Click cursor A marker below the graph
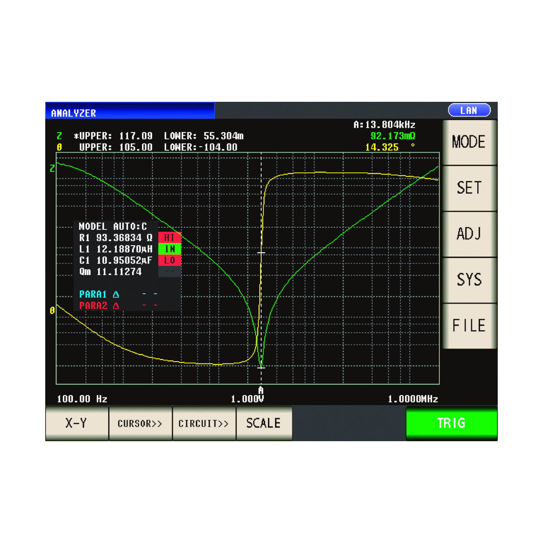The image size is (543, 543). [x=261, y=390]
